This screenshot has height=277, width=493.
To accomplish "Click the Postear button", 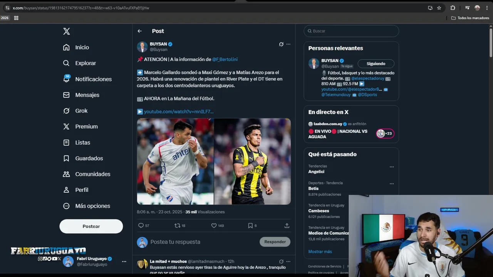I will click(91, 226).
